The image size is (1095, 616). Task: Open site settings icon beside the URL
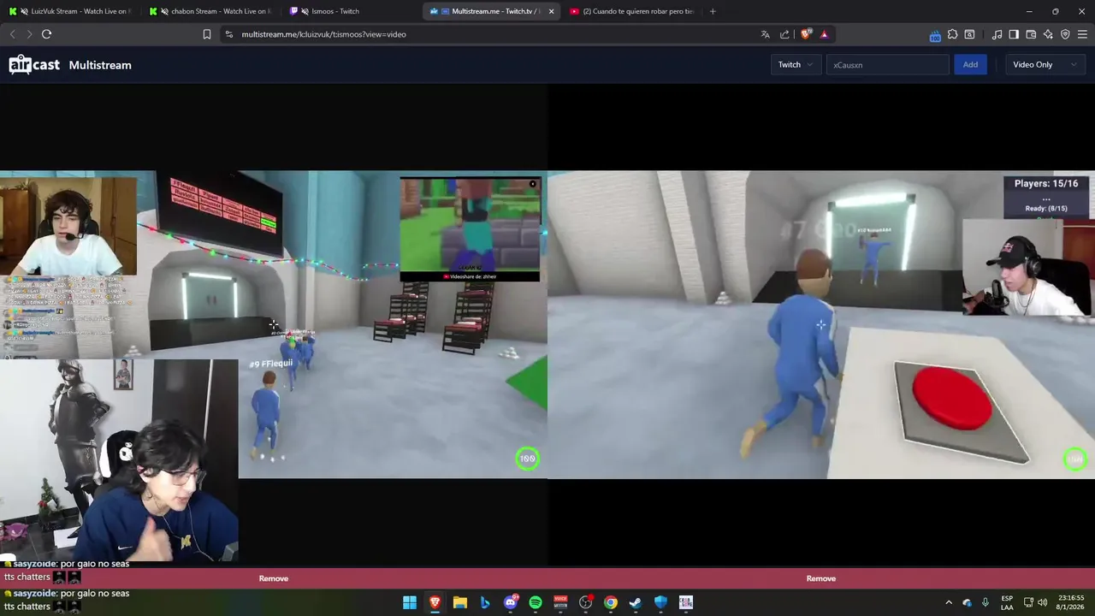pyautogui.click(x=228, y=34)
